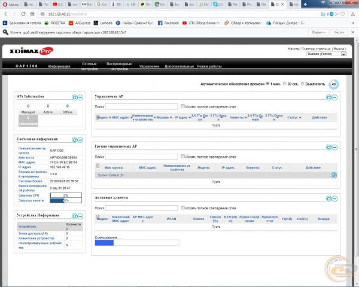
Task: Click the browser address bar URL
Action: pos(67,14)
